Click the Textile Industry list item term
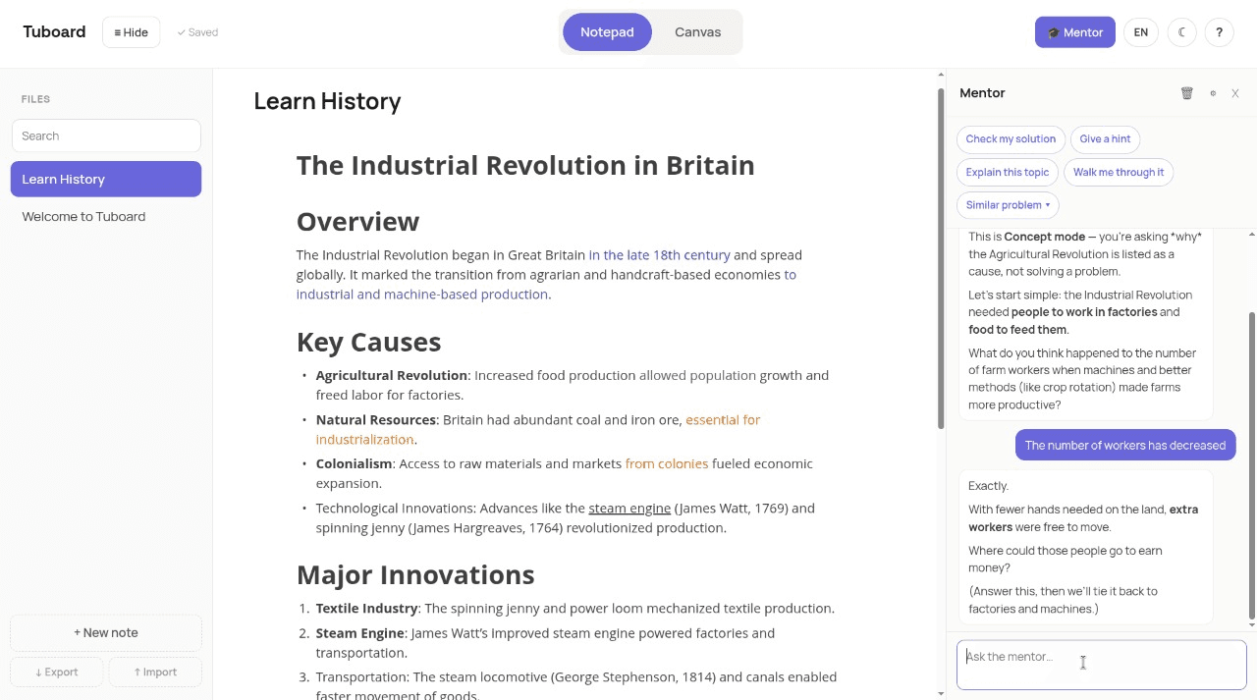Screen dimensions: 1257x700 (366, 609)
